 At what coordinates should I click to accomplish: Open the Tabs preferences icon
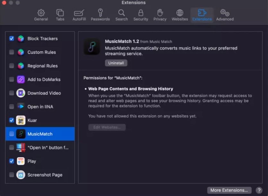[60, 13]
